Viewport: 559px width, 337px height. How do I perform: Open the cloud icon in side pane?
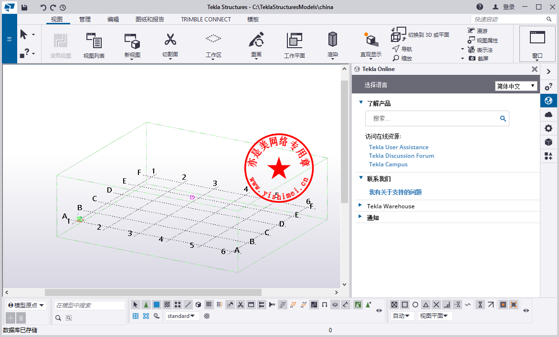pos(548,114)
